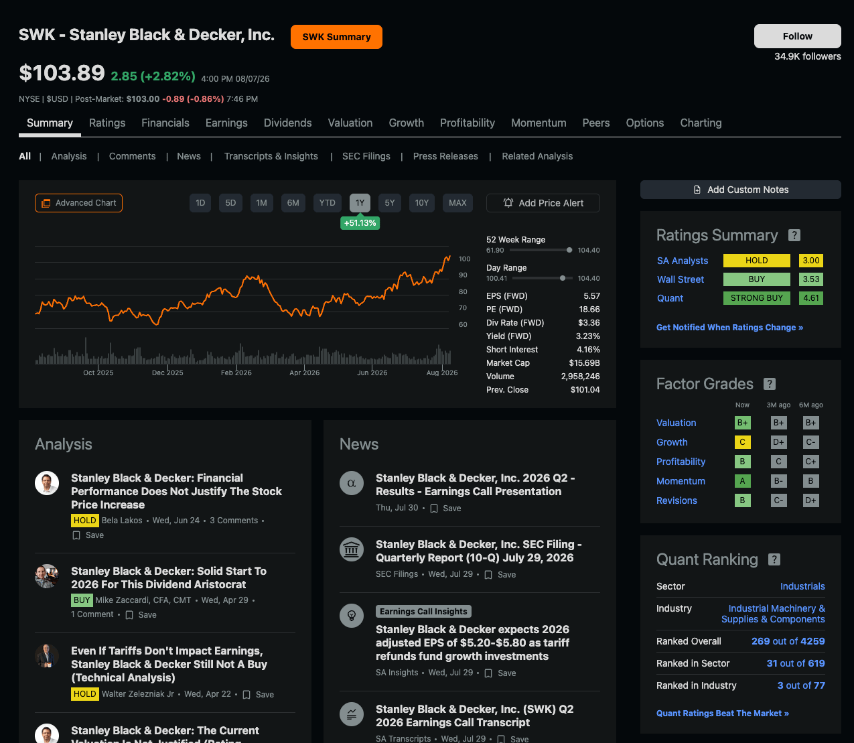Click the green Momentum A grade box
The width and height of the screenshot is (854, 743).
point(742,481)
